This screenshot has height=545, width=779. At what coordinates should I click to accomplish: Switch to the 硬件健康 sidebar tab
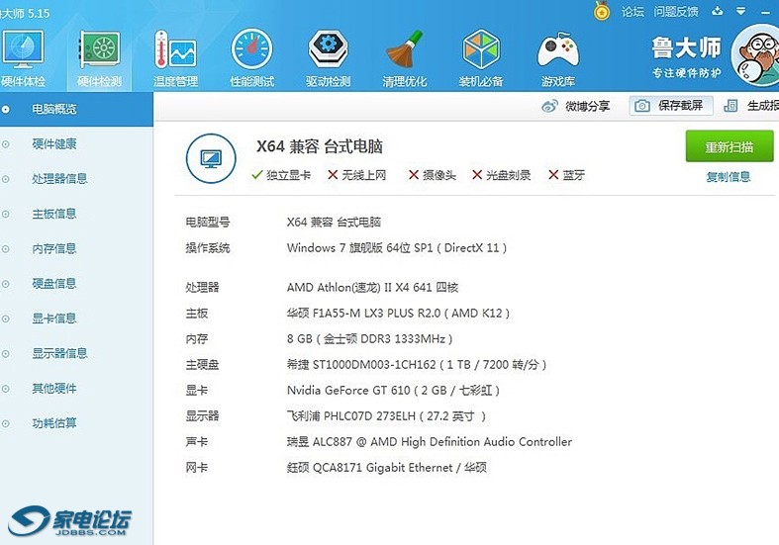coord(53,144)
